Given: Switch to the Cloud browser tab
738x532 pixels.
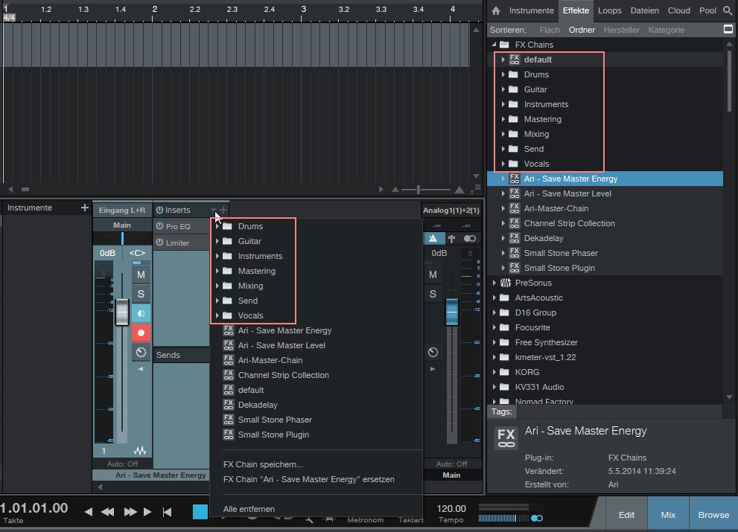Looking at the screenshot, I should coord(678,10).
